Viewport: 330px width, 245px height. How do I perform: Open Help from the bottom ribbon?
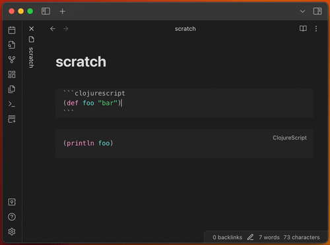[x=12, y=217]
